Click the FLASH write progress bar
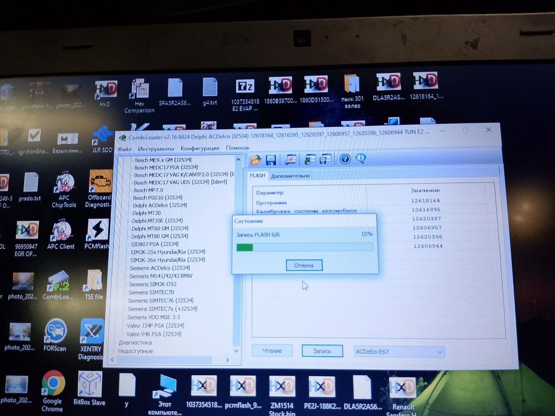Screen dimensions: 555x416 pyautogui.click(x=304, y=247)
